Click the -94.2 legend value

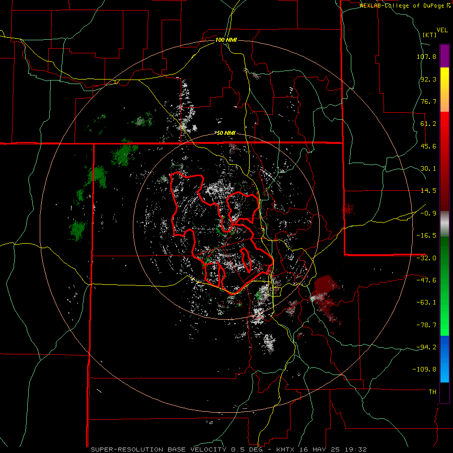click(426, 347)
